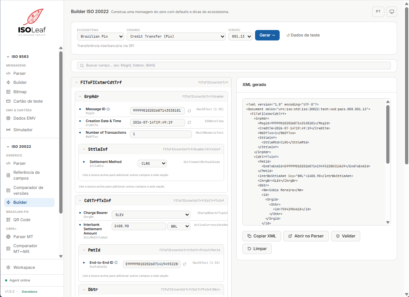Click the Message ID input field
The width and height of the screenshot is (409, 297).
pyautogui.click(x=157, y=111)
